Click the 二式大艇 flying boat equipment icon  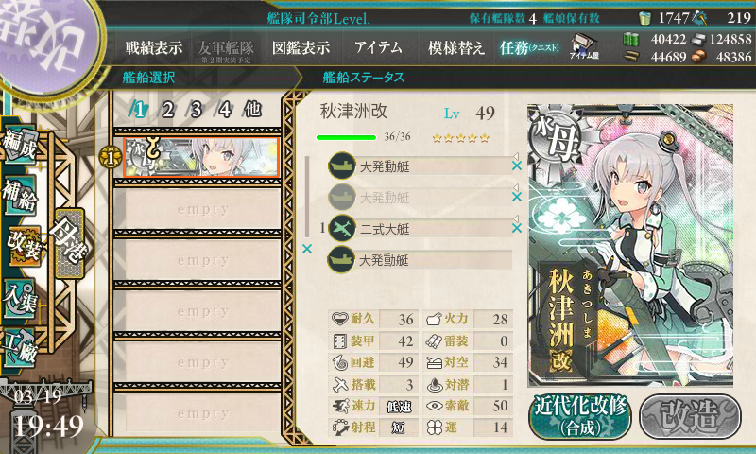342,228
